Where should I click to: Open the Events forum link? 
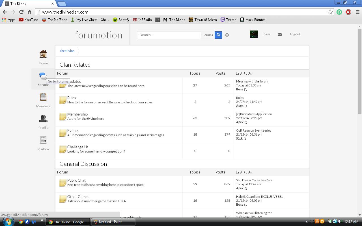(x=73, y=131)
